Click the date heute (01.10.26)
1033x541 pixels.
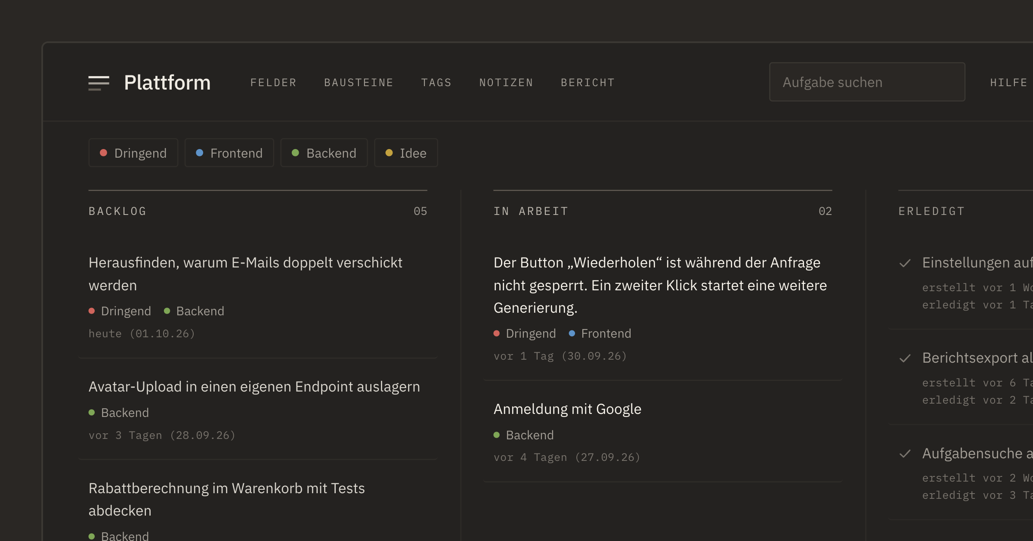(x=142, y=334)
